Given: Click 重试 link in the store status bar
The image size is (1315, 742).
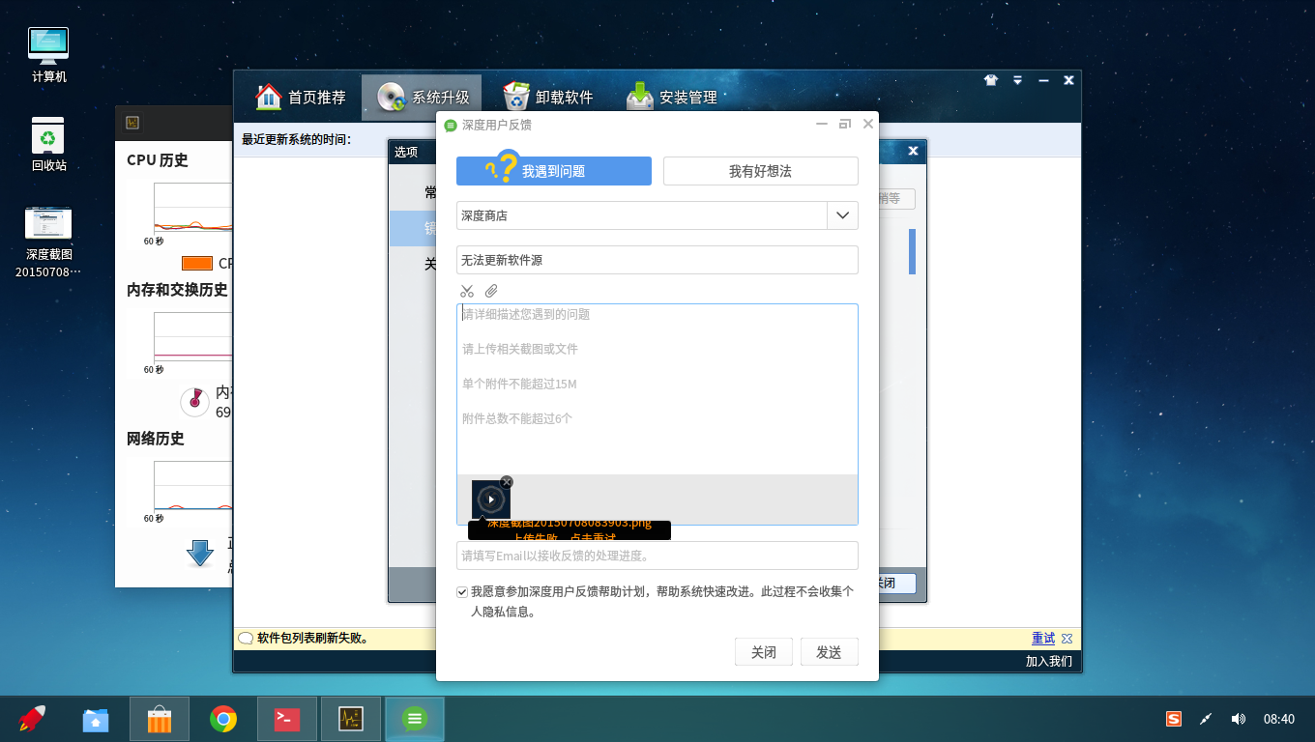Looking at the screenshot, I should click(1043, 639).
